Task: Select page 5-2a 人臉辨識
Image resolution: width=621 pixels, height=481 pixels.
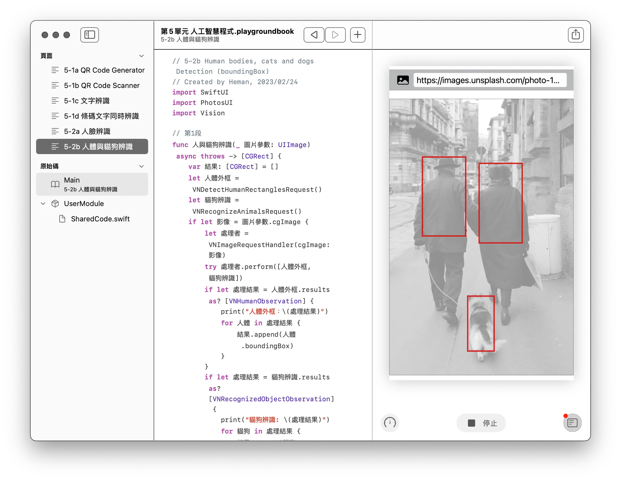Action: (87, 131)
